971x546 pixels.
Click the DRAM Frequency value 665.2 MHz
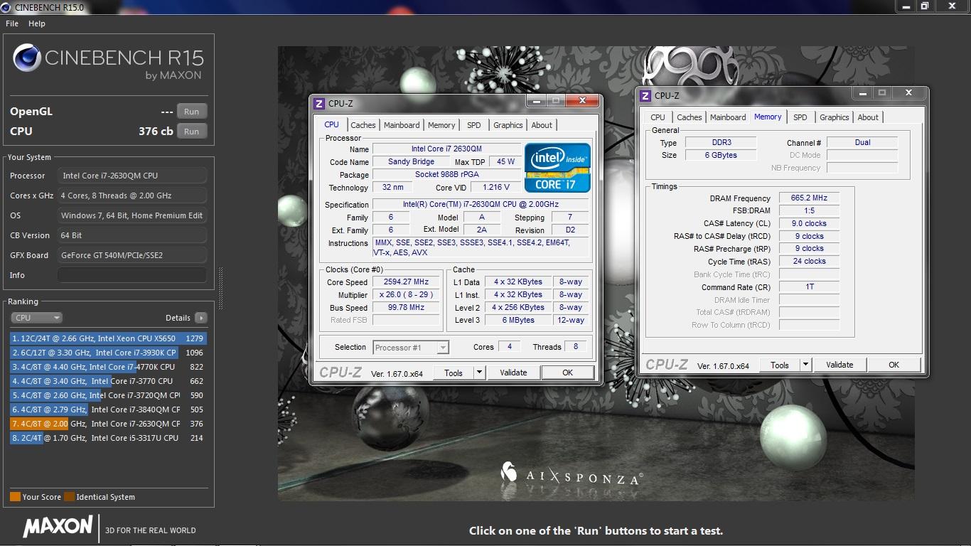[x=809, y=198]
